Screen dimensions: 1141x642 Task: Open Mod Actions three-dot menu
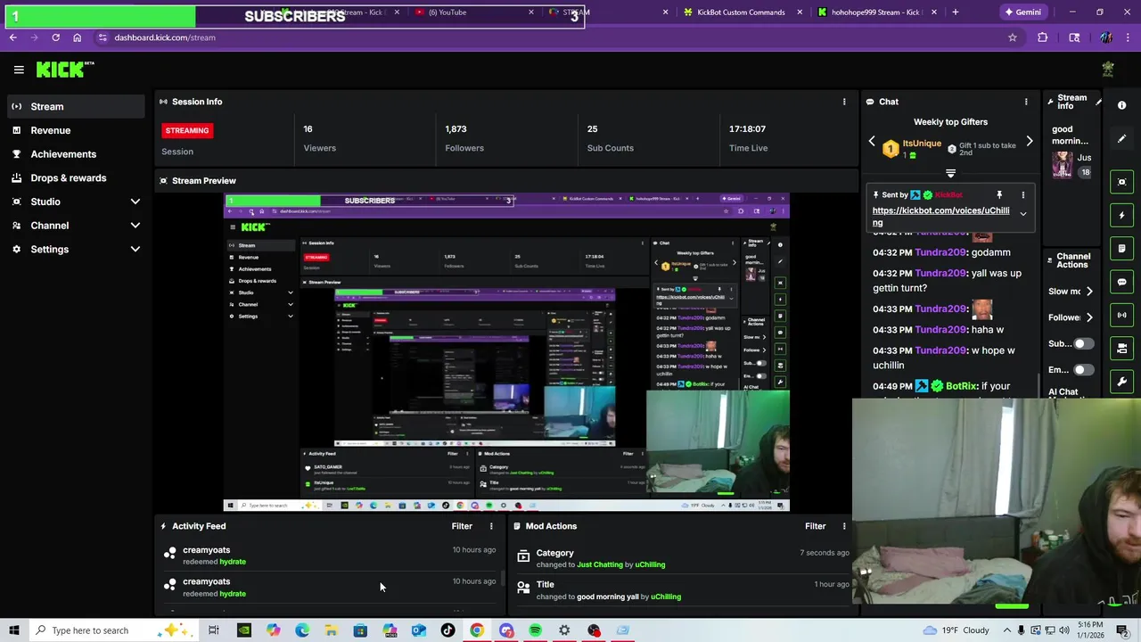click(844, 526)
